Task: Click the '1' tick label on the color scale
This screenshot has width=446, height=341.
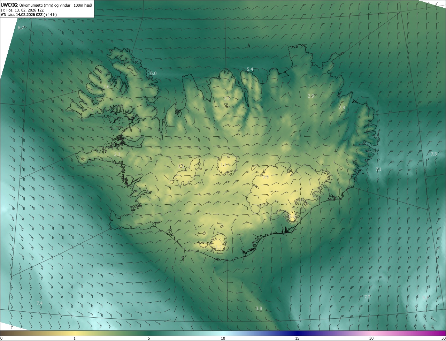Action: pyautogui.click(x=75, y=338)
